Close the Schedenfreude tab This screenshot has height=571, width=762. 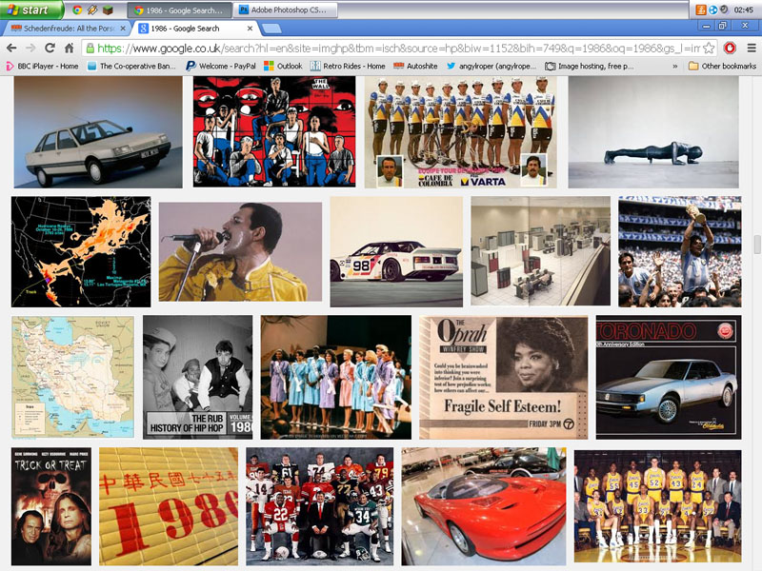pyautogui.click(x=123, y=29)
